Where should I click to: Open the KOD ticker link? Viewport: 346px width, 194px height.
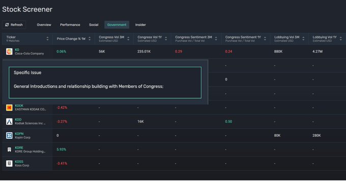click(18, 120)
